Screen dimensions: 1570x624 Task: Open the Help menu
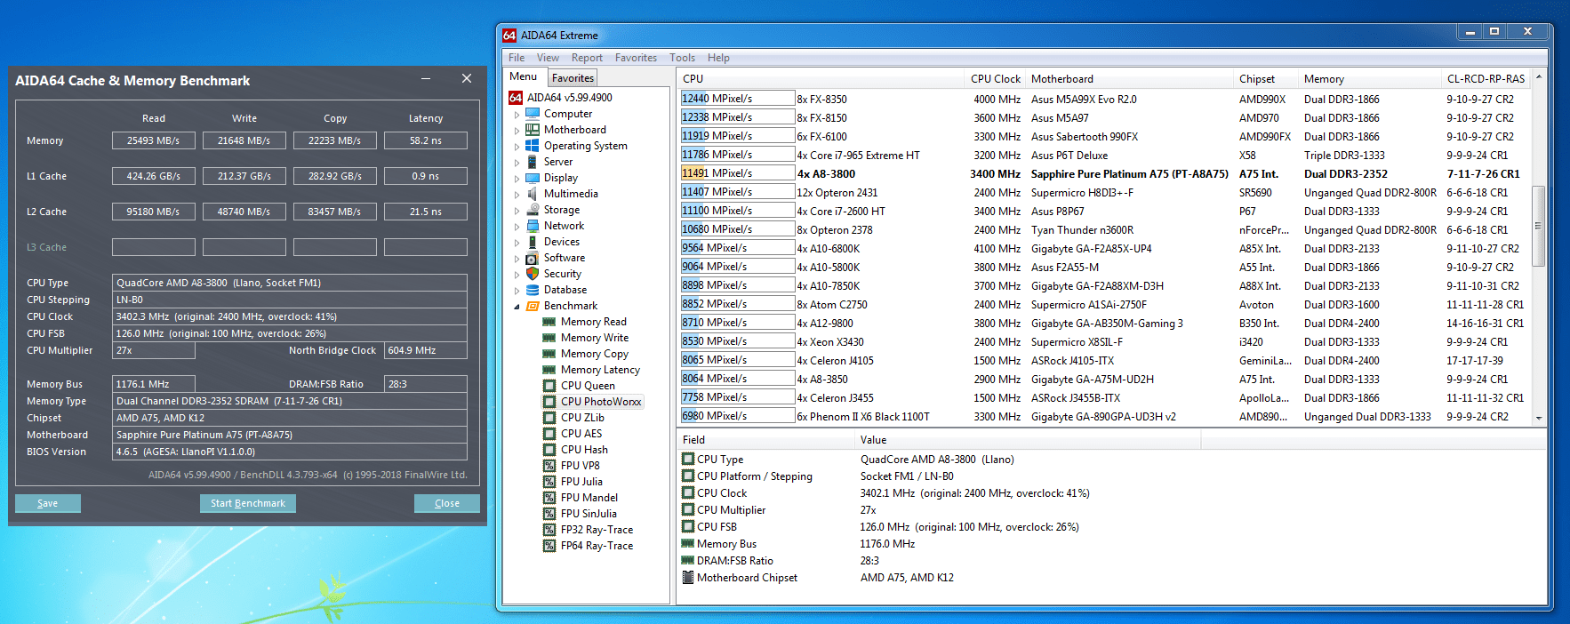718,58
